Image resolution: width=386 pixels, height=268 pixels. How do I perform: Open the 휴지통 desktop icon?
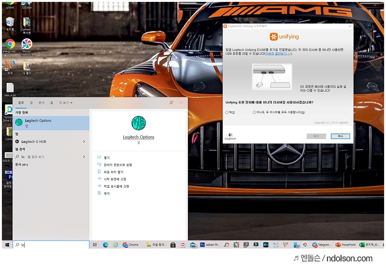(x=10, y=24)
